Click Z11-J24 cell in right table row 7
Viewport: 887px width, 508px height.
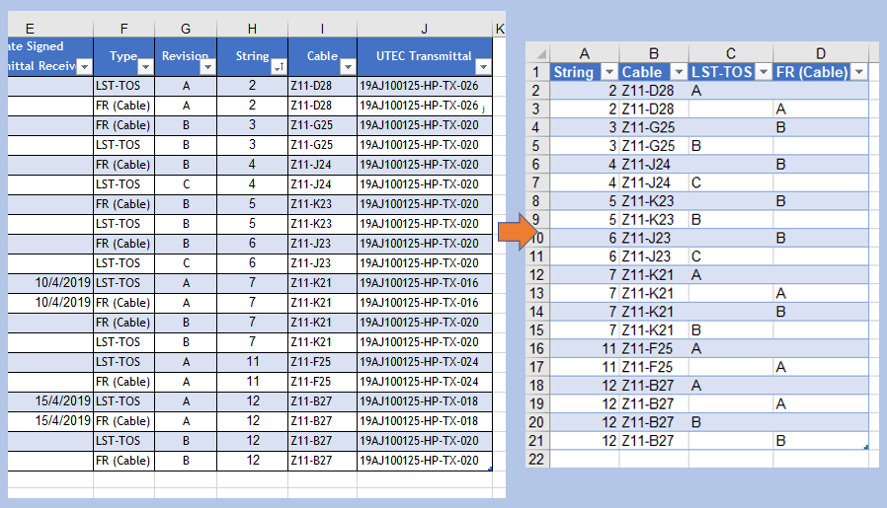click(653, 182)
